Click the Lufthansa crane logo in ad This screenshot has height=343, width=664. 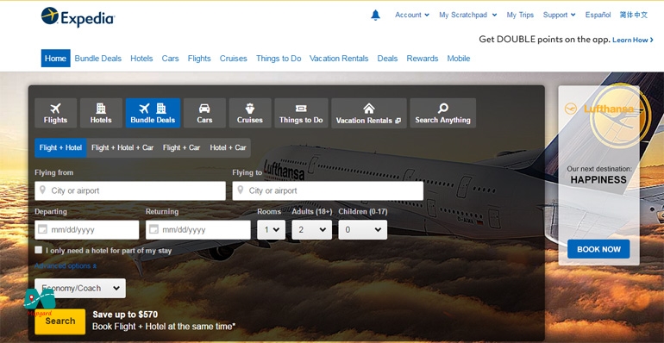pyautogui.click(x=571, y=109)
